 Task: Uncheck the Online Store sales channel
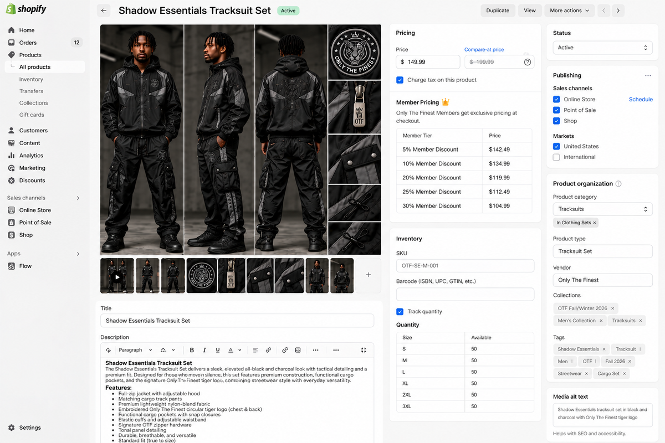(x=556, y=99)
